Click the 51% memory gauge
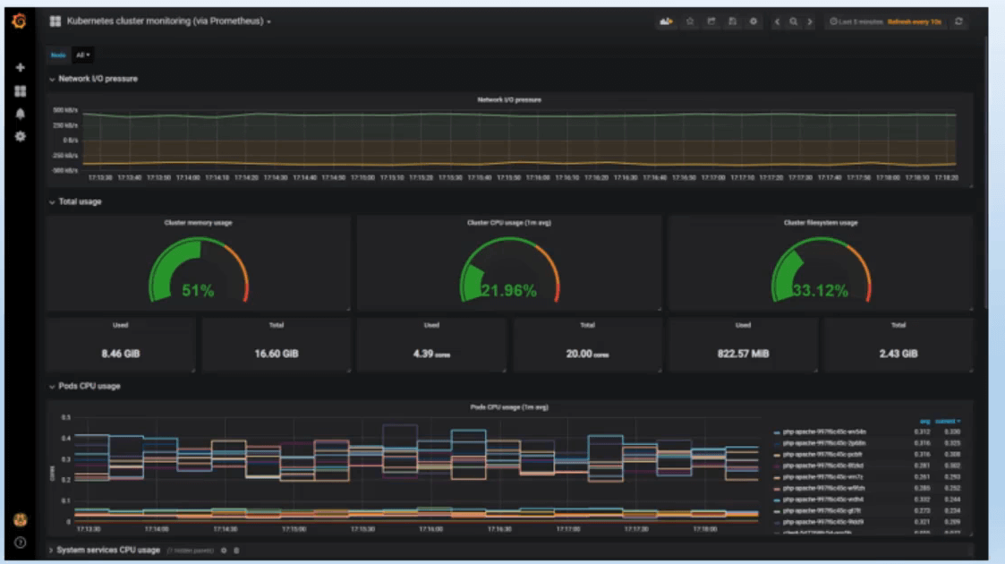The width and height of the screenshot is (1005, 564). click(198, 270)
